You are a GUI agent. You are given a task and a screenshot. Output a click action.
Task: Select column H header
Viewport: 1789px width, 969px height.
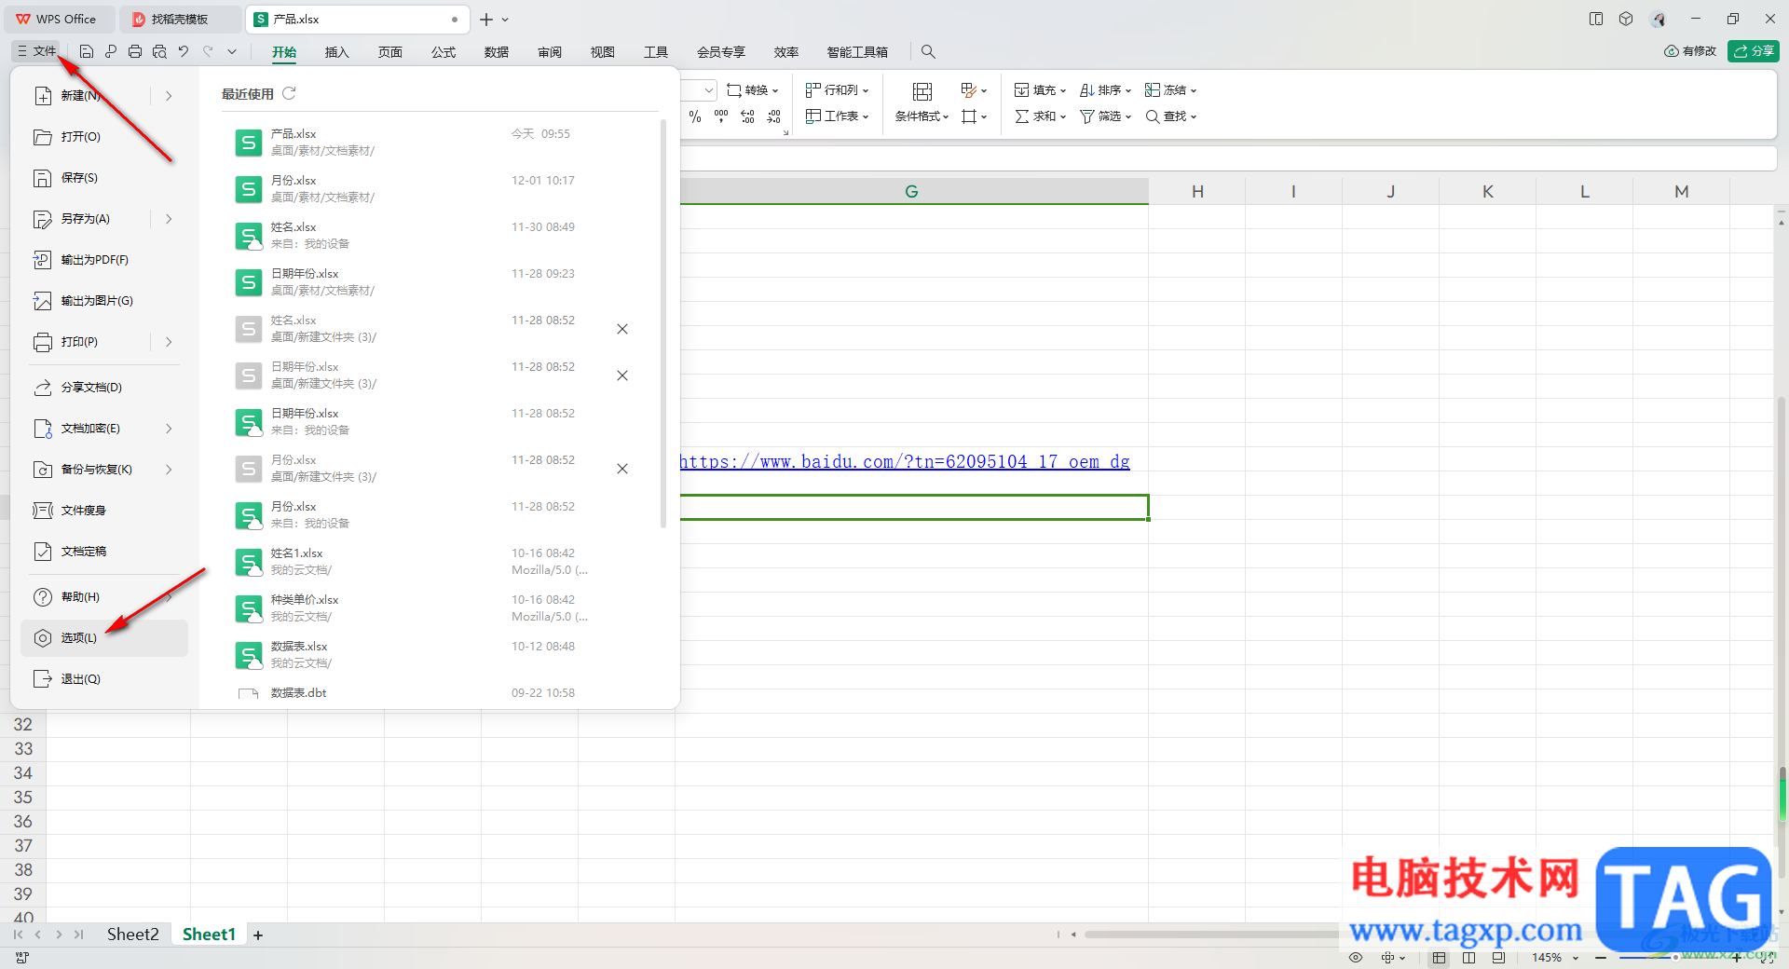[1197, 191]
